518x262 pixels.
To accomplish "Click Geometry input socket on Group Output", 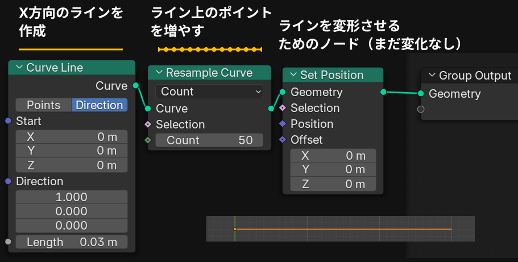I will point(421,94).
